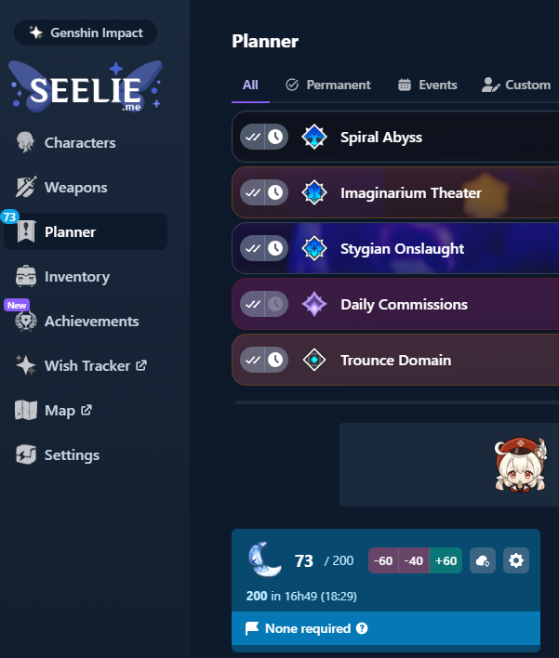Open the Map sidebar icon
The width and height of the screenshot is (559, 658).
[x=26, y=411]
